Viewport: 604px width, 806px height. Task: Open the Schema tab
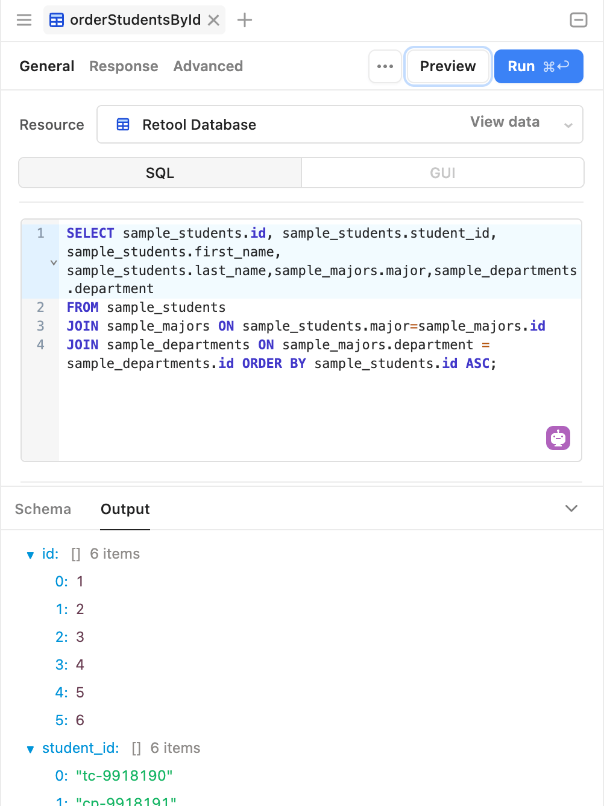pos(43,509)
